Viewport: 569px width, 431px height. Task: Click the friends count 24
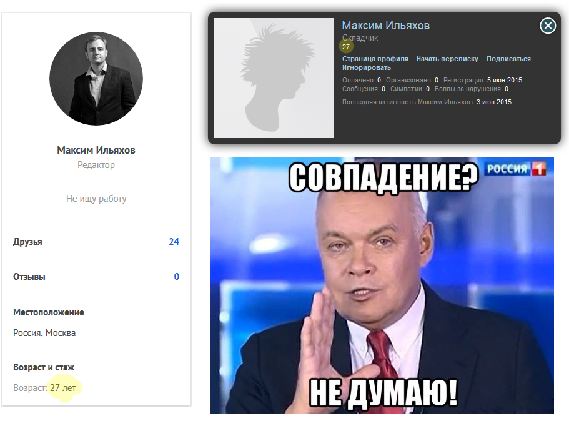click(174, 242)
